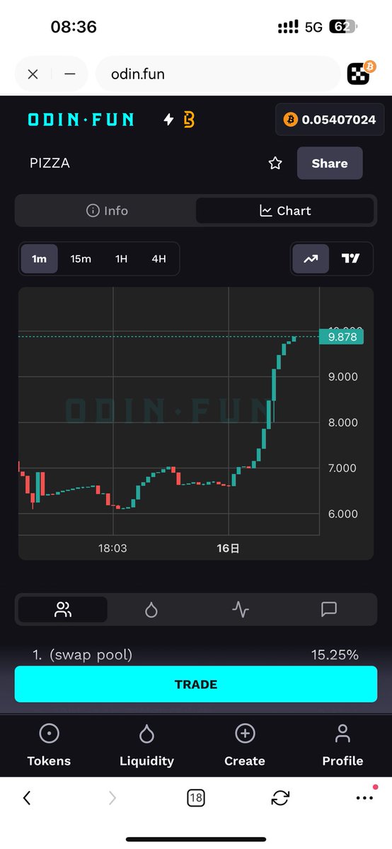Open the holders tab people icon
This screenshot has height=849, width=392.
point(63,609)
